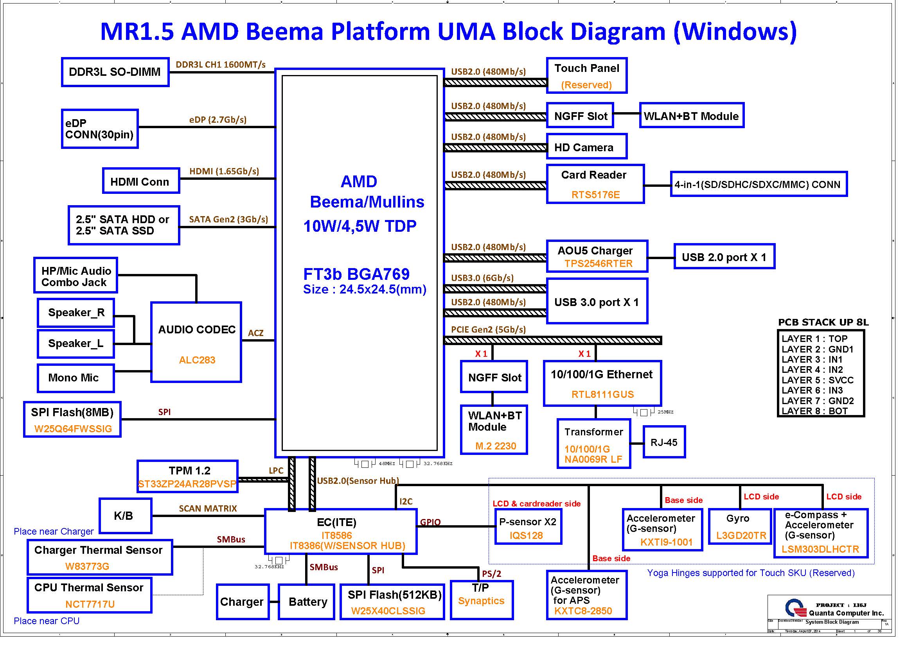
Task: Select the "K/B" keyboard block
Action: [125, 516]
